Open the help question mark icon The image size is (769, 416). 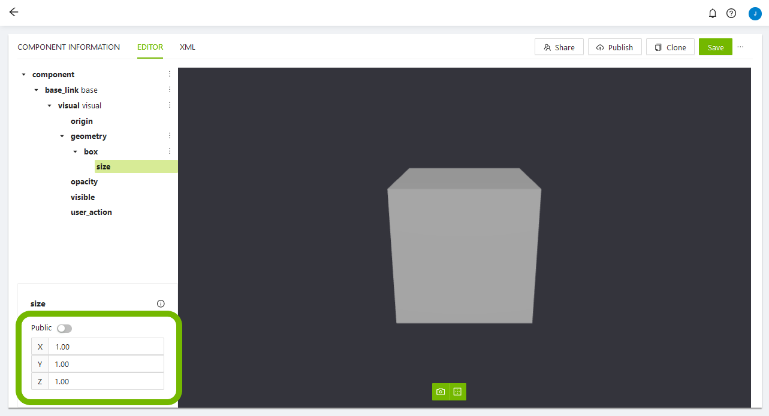point(731,13)
